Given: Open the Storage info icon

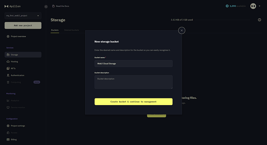Looking at the screenshot, I should tap(259, 20).
